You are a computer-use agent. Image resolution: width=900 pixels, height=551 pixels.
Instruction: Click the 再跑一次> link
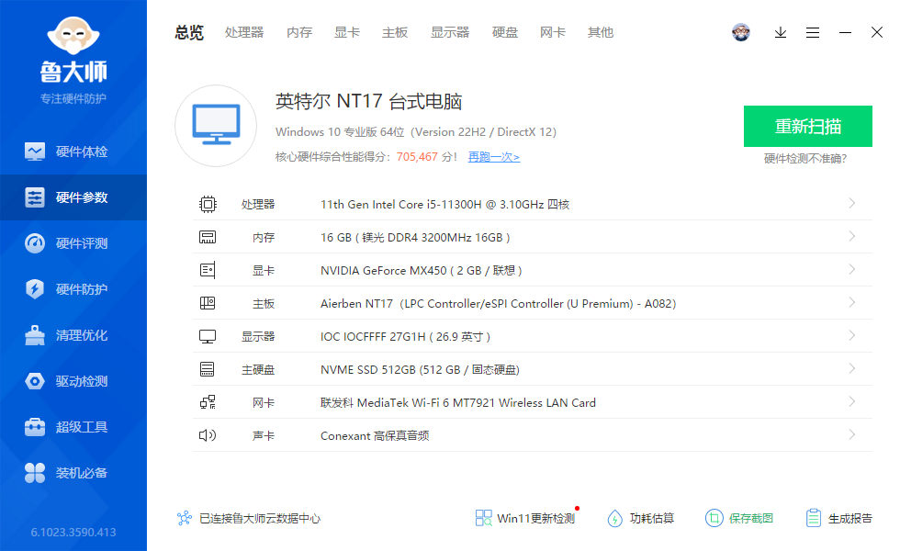coord(494,157)
